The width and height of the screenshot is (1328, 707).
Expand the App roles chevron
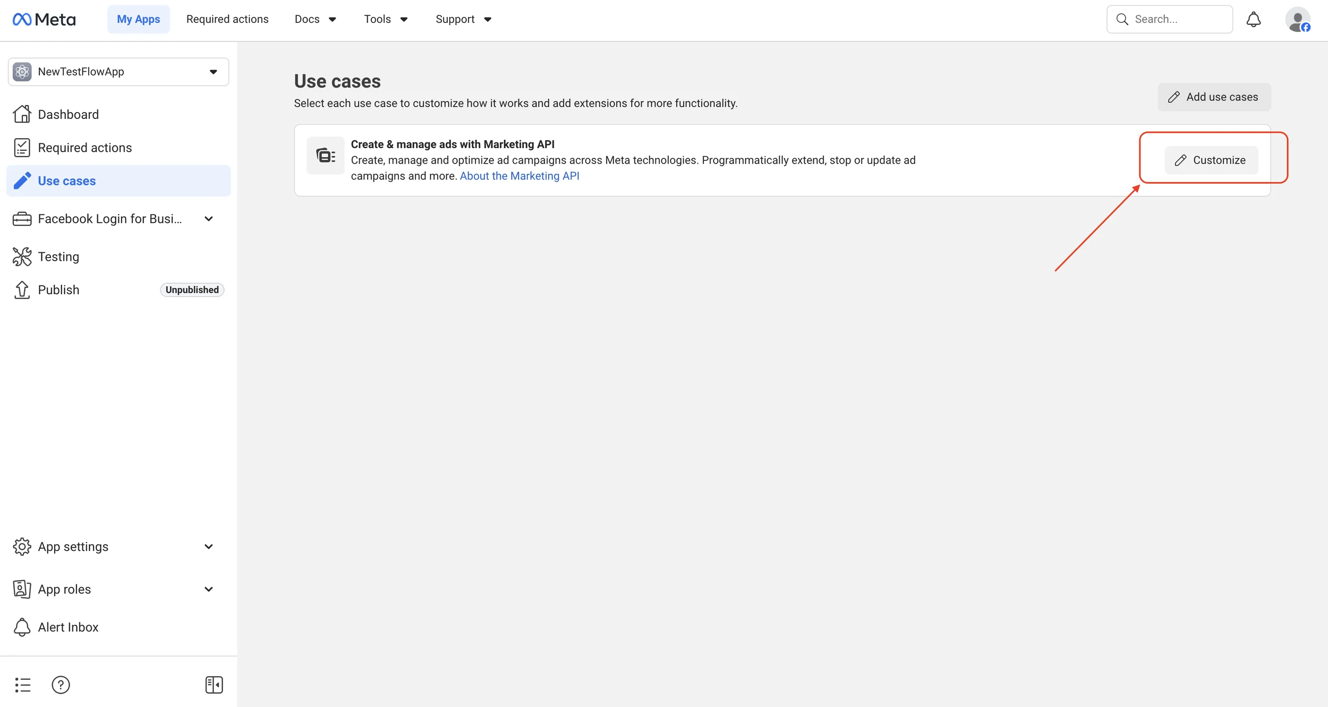click(209, 589)
